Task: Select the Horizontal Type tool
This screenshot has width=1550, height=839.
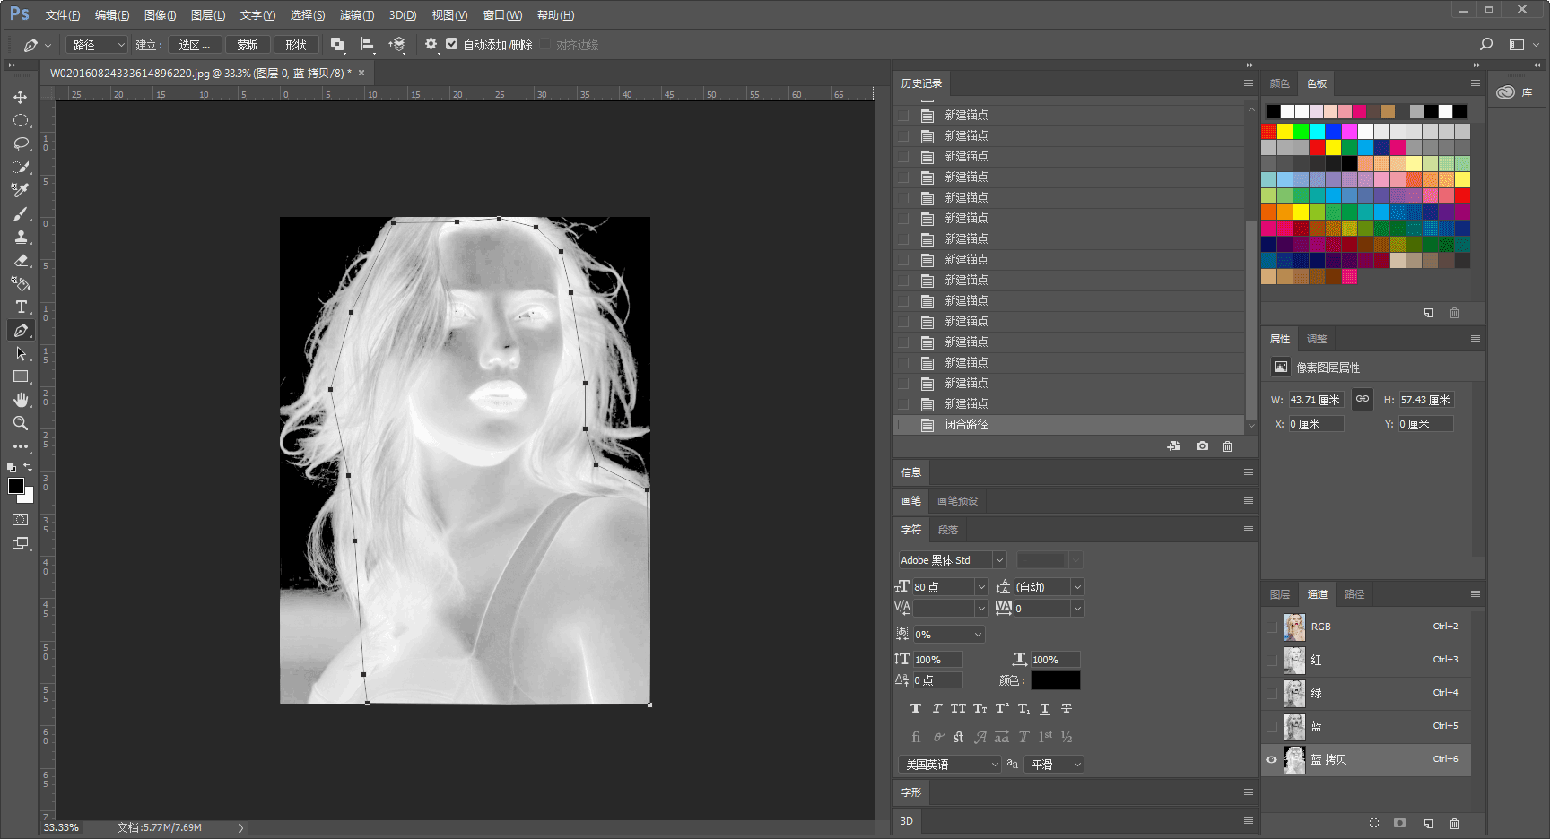Action: [x=21, y=307]
